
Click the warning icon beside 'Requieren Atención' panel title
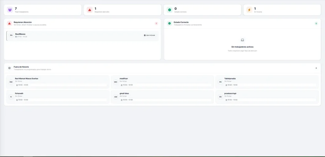pos(9,23)
